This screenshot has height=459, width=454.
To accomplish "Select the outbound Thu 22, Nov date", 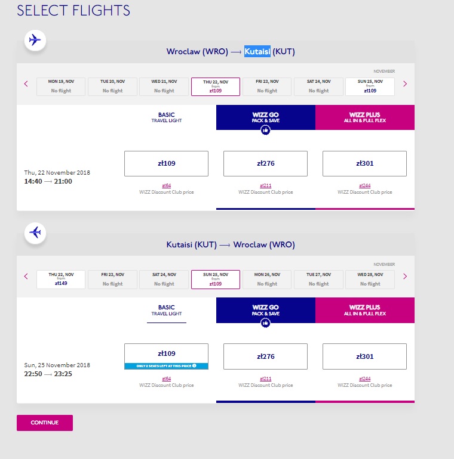I will pyautogui.click(x=216, y=86).
